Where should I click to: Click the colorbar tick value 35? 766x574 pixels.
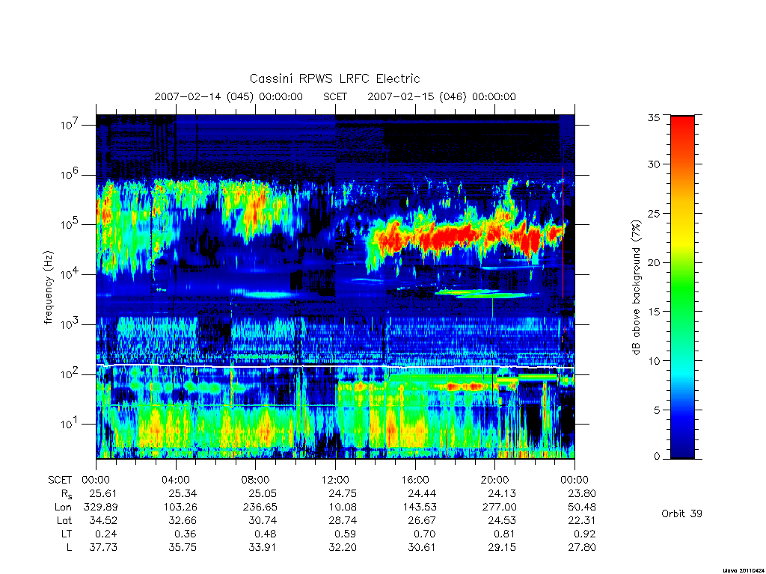click(654, 117)
